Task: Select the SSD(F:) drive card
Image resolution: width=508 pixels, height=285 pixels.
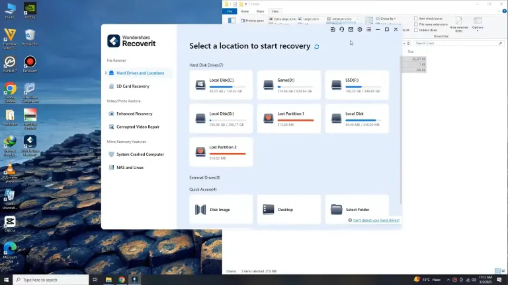Action: 357,85
